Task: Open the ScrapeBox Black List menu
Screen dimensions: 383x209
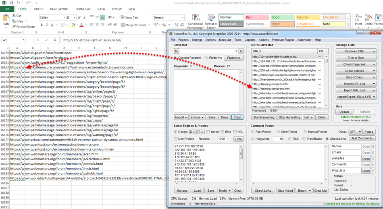Action: tap(225, 40)
